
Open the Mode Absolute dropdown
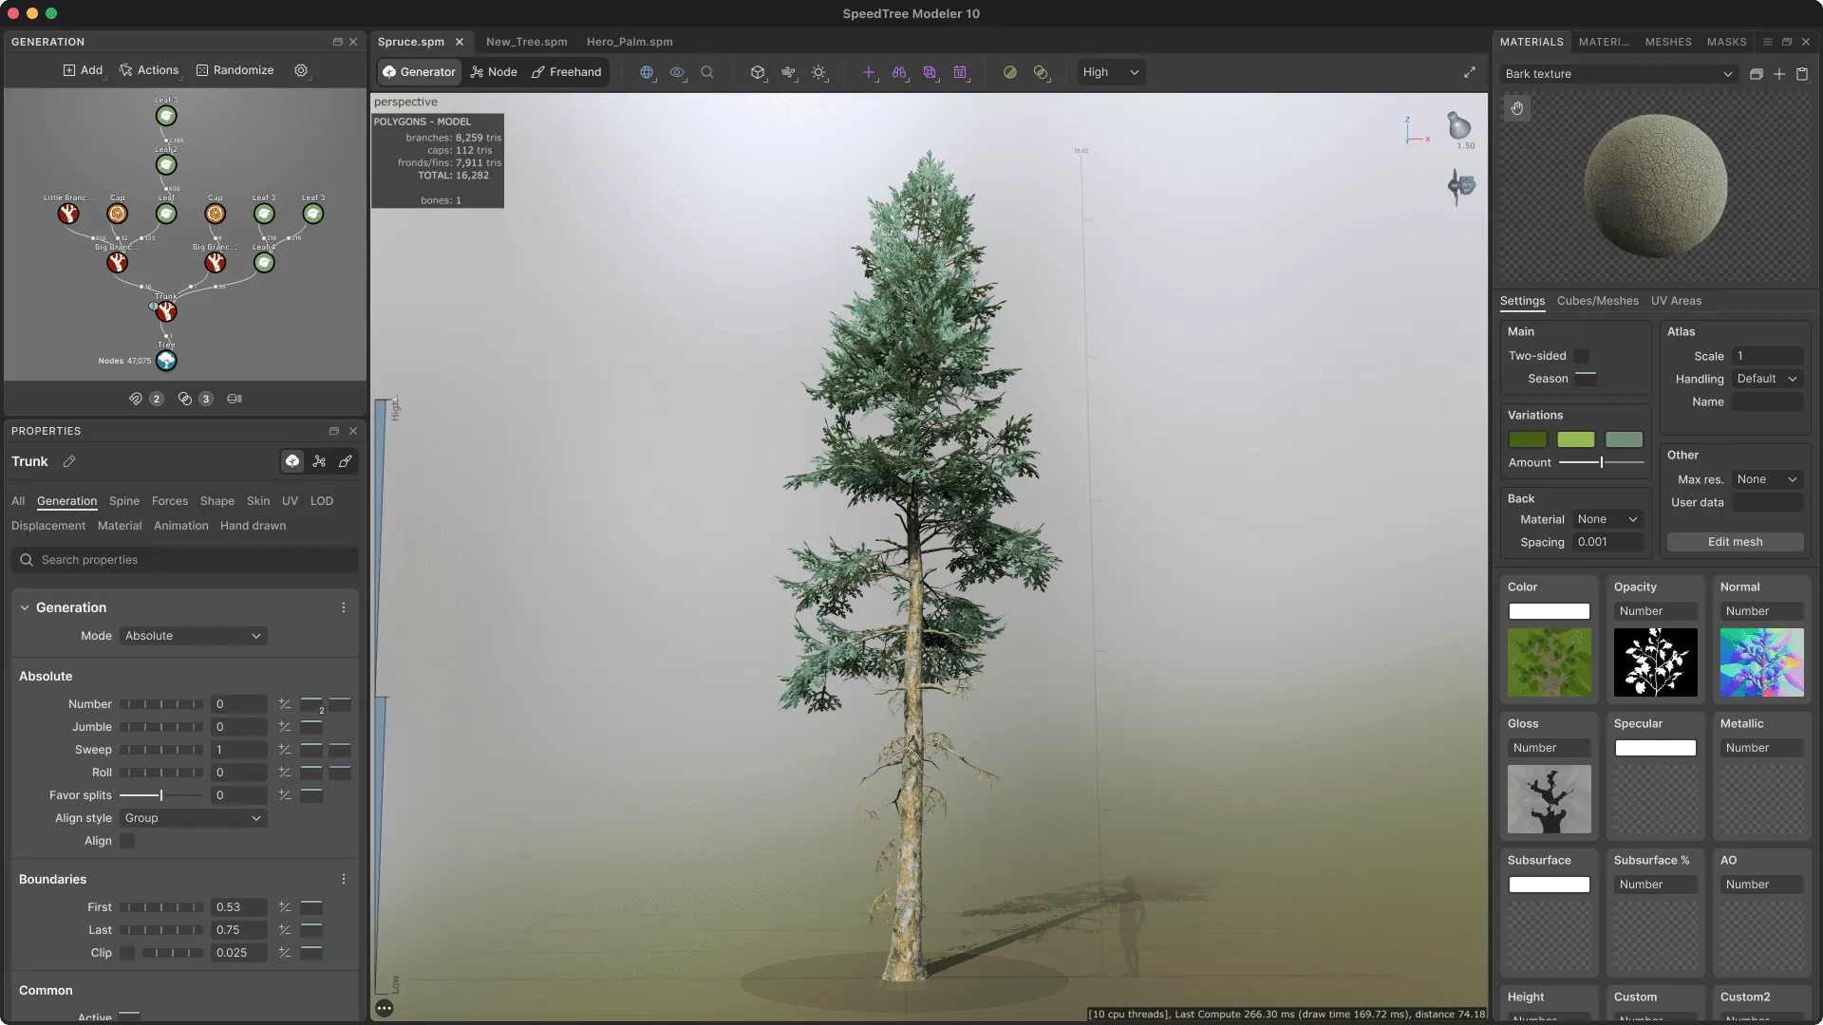194,636
